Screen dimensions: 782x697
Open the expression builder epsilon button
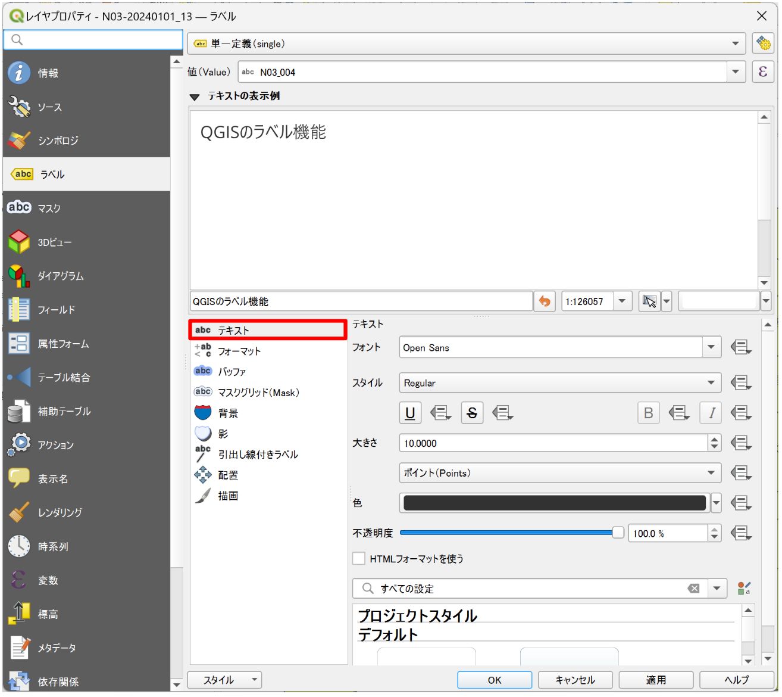click(x=762, y=72)
